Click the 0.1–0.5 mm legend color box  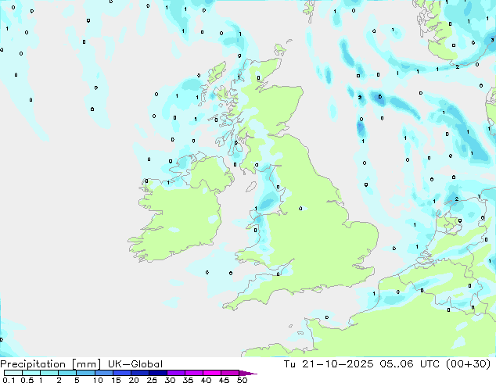click(x=13, y=373)
